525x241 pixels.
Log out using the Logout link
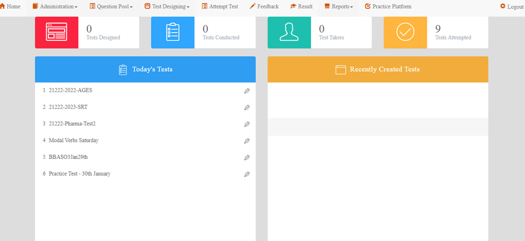tap(512, 7)
